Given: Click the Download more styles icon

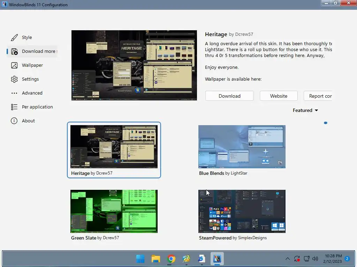Looking at the screenshot, I should [x=14, y=51].
